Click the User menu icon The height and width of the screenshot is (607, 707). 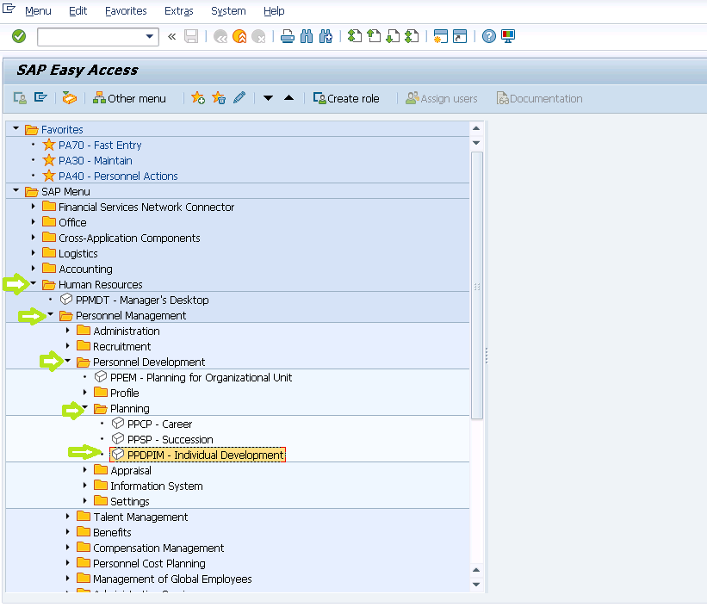click(x=20, y=98)
